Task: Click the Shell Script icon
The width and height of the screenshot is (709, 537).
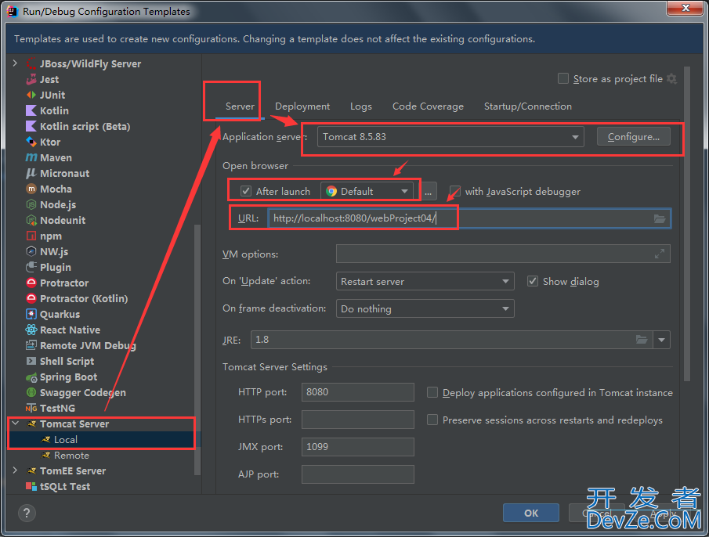Action: (x=31, y=362)
